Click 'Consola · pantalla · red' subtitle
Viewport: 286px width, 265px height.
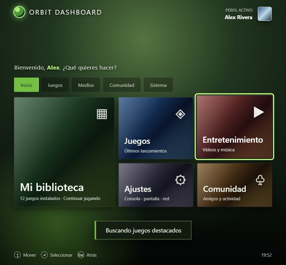147,199
